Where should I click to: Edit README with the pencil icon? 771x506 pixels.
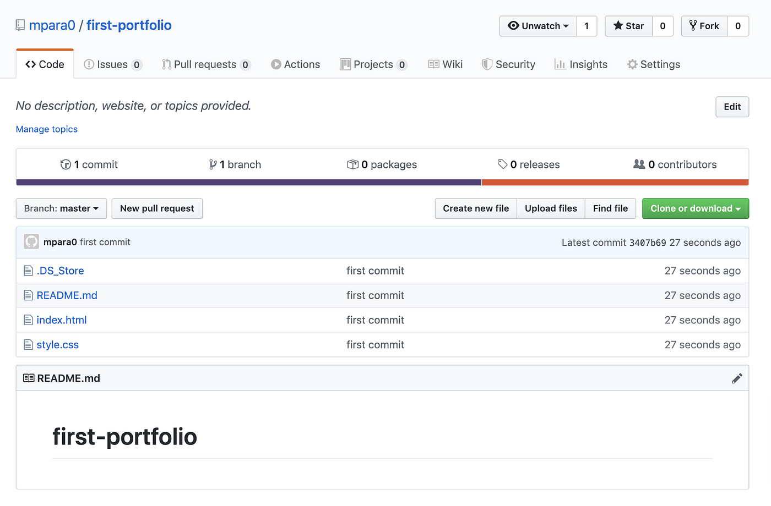[x=737, y=378]
